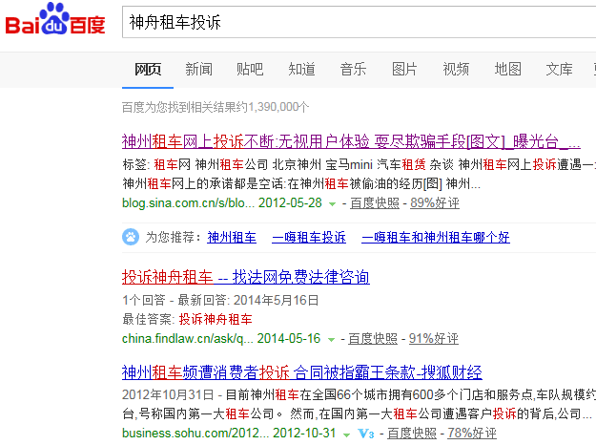Click the V3 verification badge icon

366,434
